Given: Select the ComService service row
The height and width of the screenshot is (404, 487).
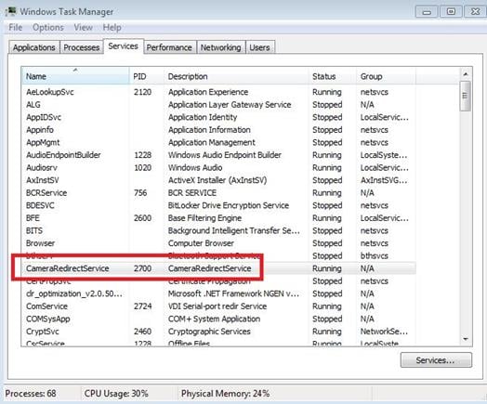Looking at the screenshot, I should tap(219, 306).
